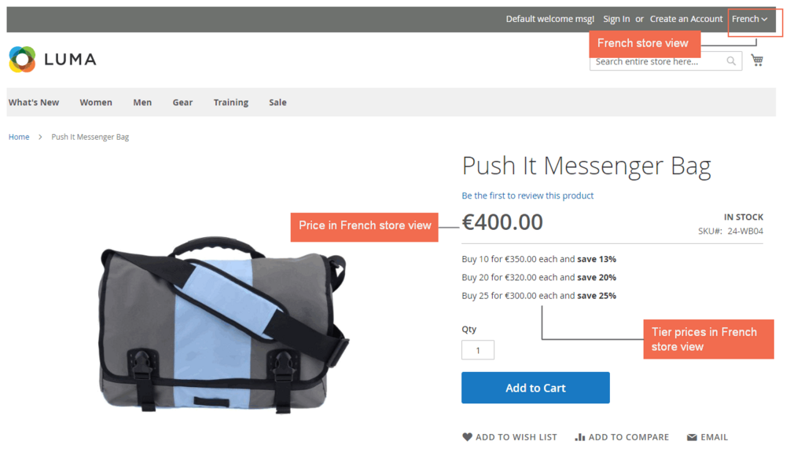
Task: Click the Qty input field
Action: pyautogui.click(x=478, y=350)
